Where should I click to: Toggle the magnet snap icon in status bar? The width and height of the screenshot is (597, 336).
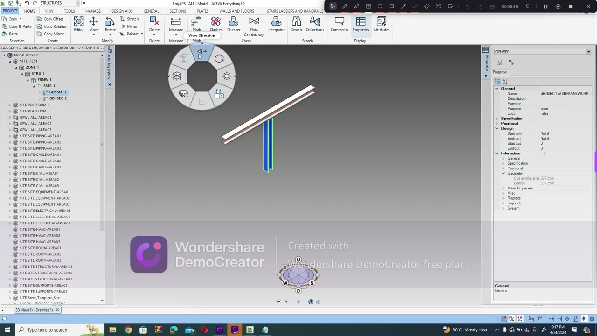(504, 319)
